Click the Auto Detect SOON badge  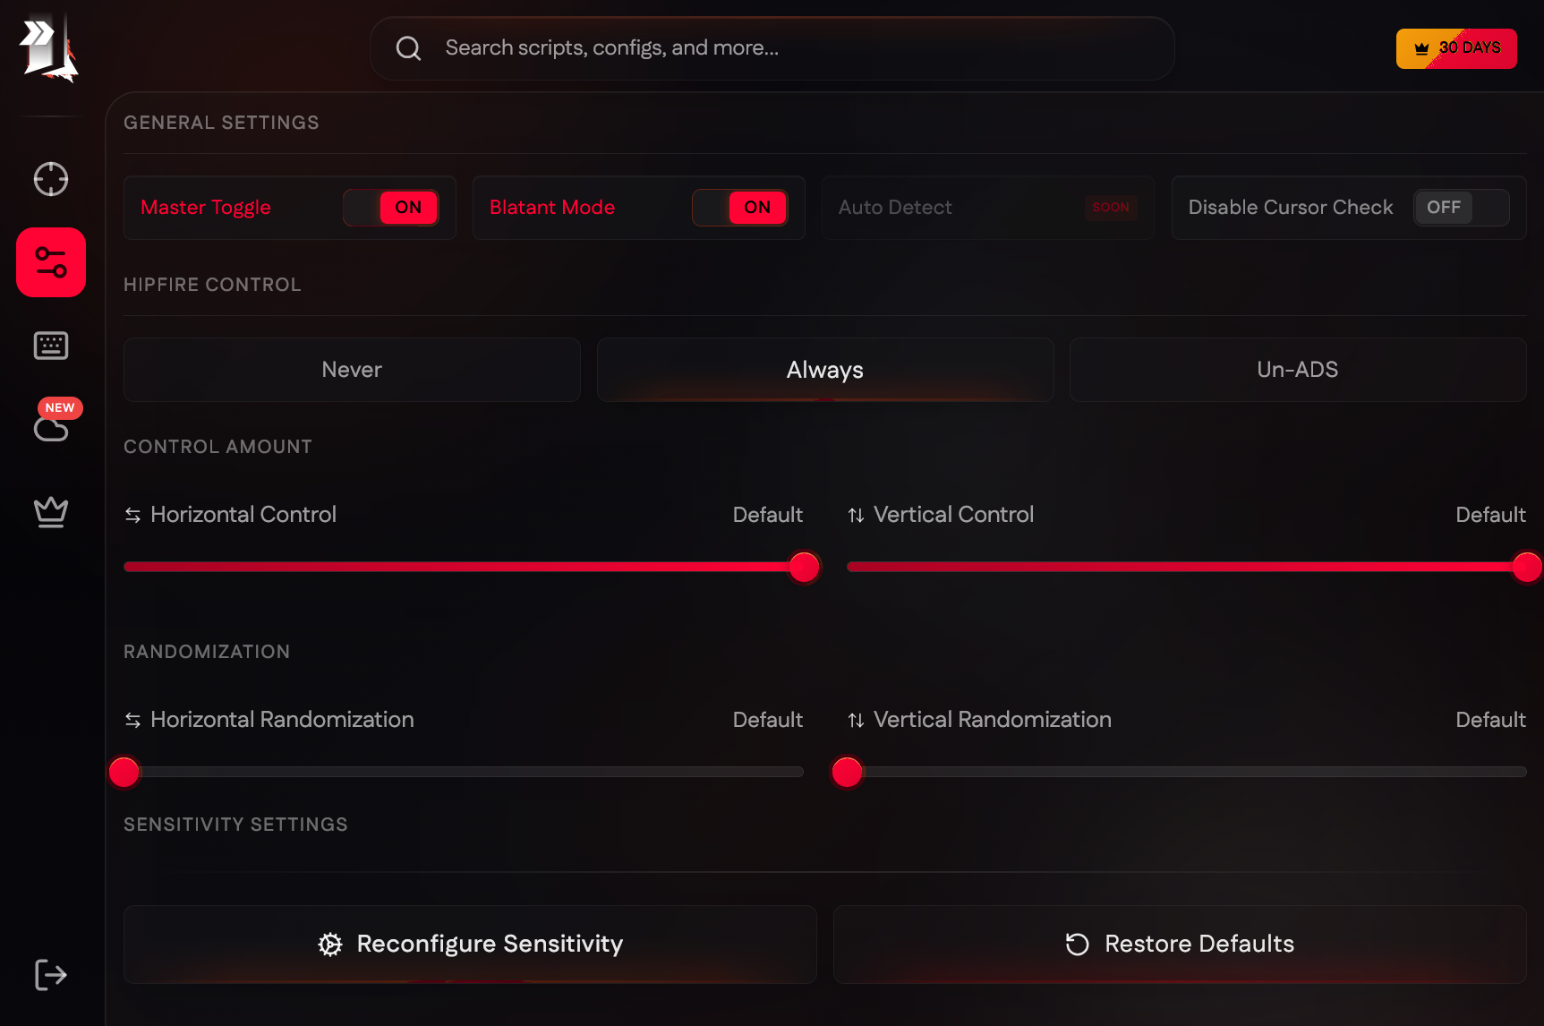tap(1111, 208)
